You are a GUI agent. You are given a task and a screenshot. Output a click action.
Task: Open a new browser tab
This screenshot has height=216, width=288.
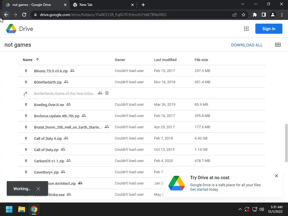point(143,5)
